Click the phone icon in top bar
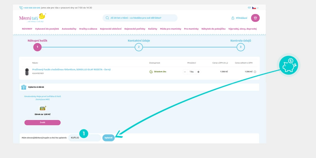 tap(21, 8)
